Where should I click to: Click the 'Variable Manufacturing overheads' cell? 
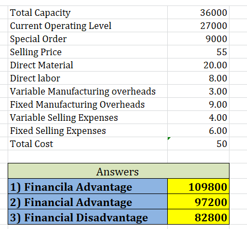(87, 91)
